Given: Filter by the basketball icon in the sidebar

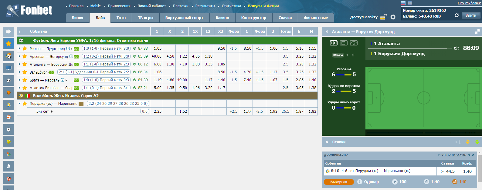Looking at the screenshot, I should (8, 92).
